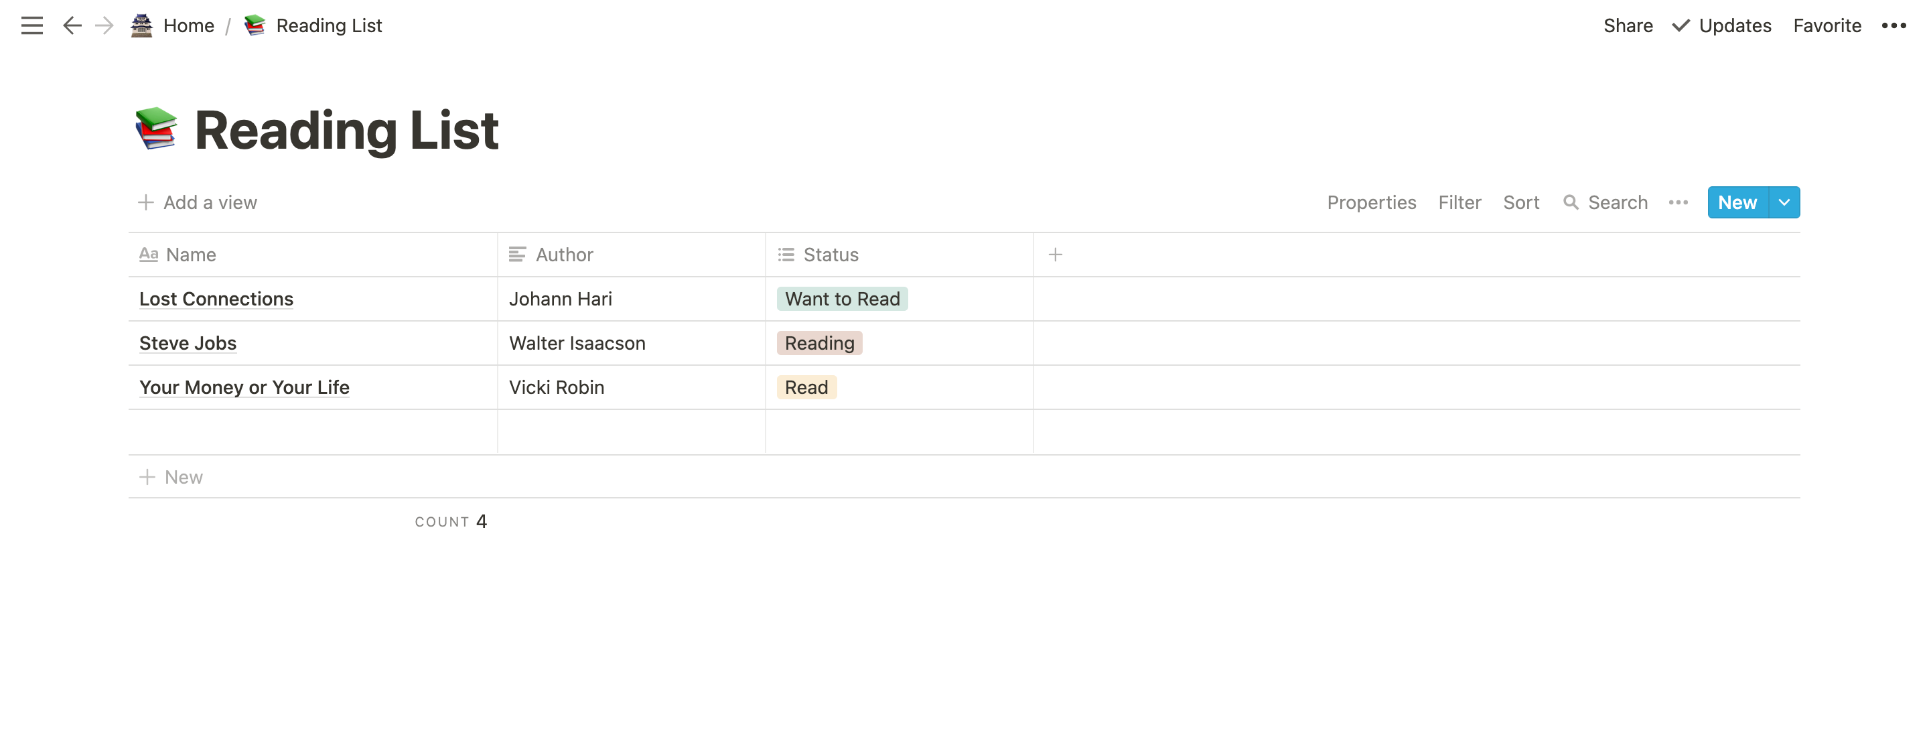Screen dimensions: 1929x753
Task: Open the Status column header menu
Action: coord(899,255)
